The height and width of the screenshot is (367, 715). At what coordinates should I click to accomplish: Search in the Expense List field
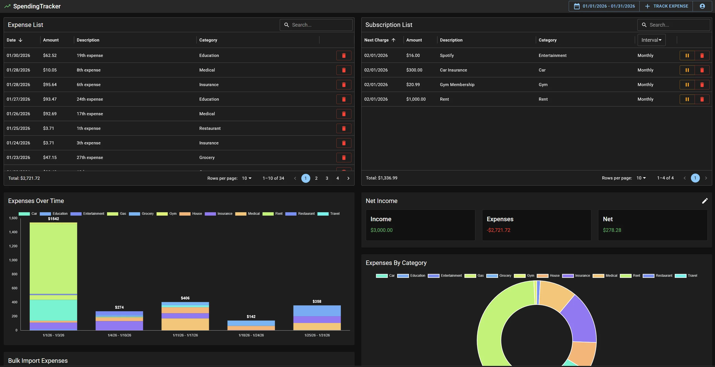[316, 25]
